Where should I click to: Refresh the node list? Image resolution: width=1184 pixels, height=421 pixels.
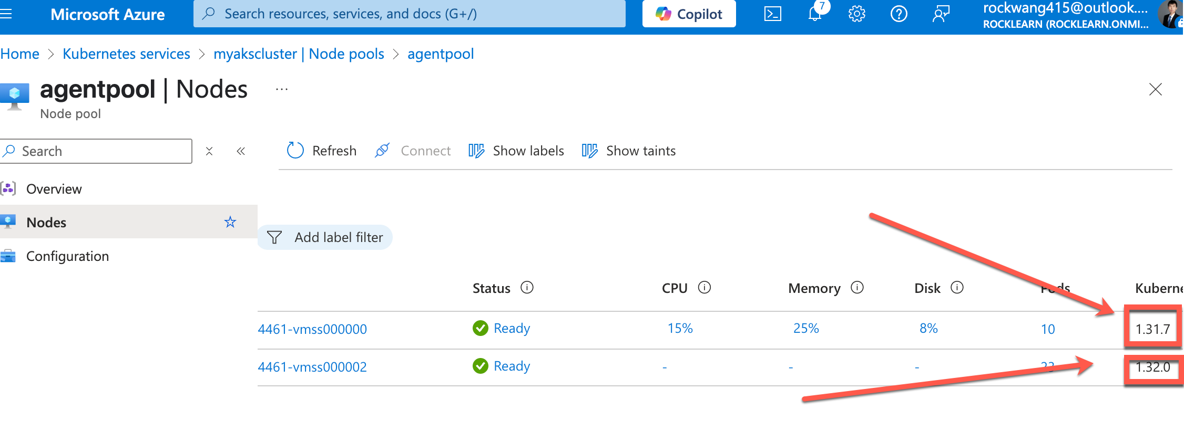coord(322,151)
